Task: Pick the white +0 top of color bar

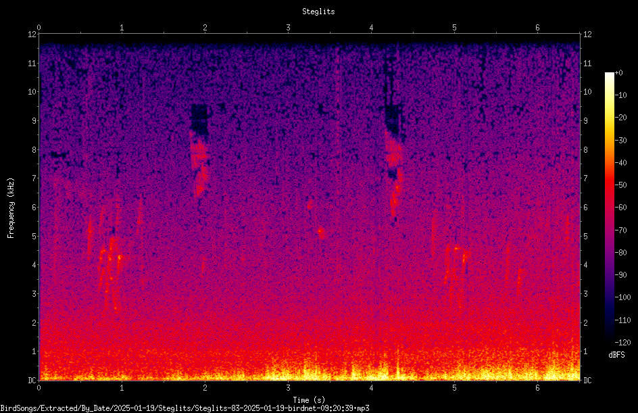Action: tap(610, 74)
